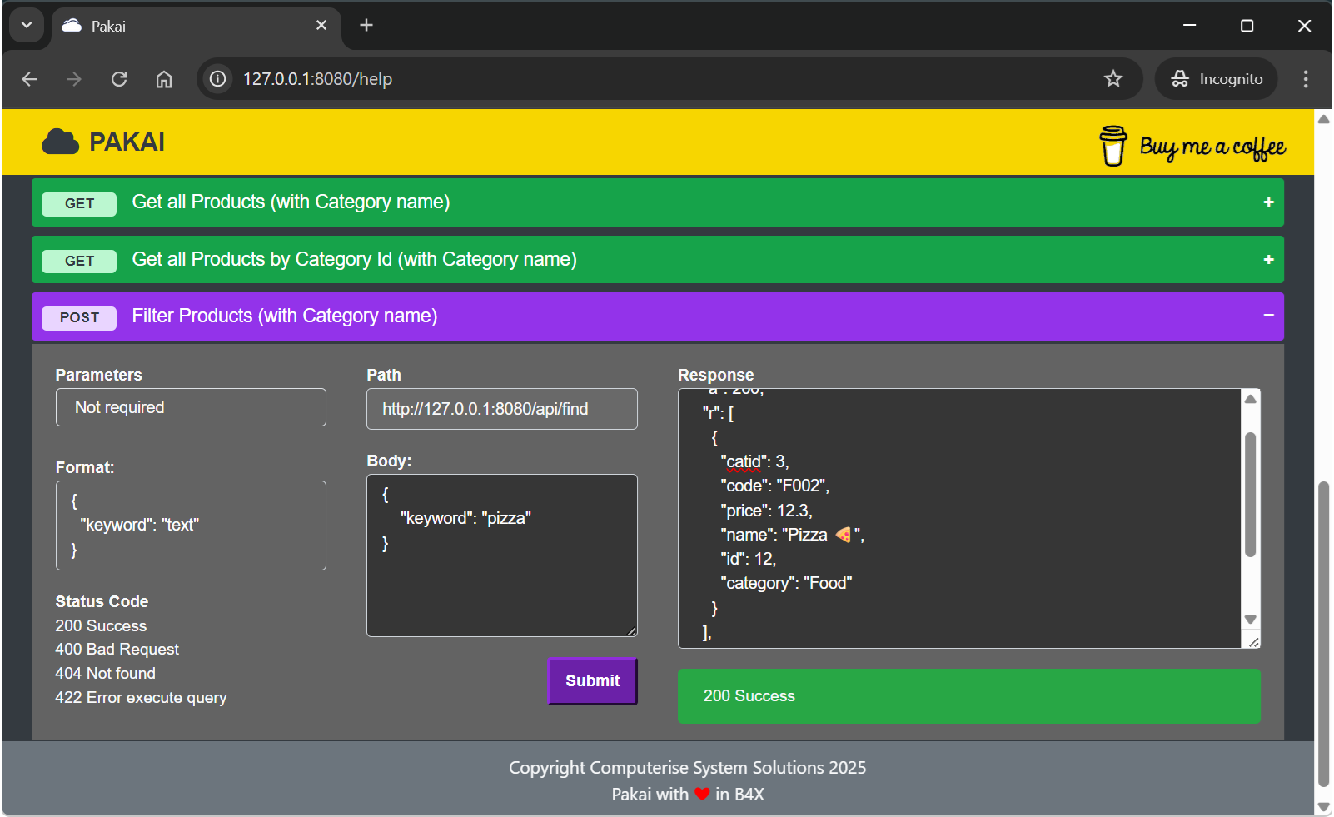This screenshot has height=817, width=1334.
Task: Click the Response JSON text area
Action: (x=959, y=518)
